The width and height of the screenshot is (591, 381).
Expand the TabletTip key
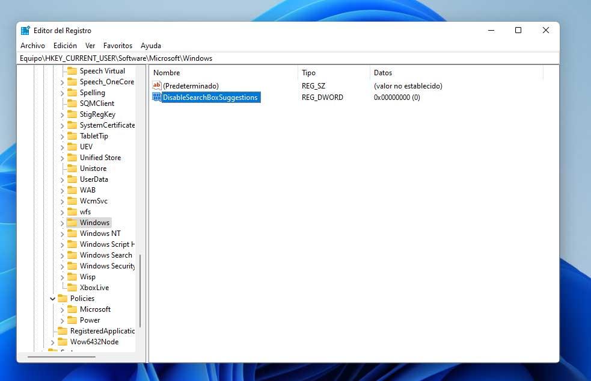pyautogui.click(x=62, y=136)
